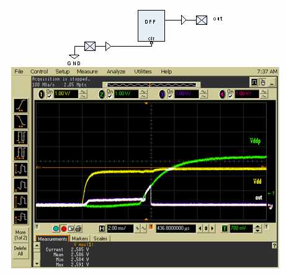The height and width of the screenshot is (274, 286).
Task: Open trigger setup via green T button
Action: click(225, 229)
